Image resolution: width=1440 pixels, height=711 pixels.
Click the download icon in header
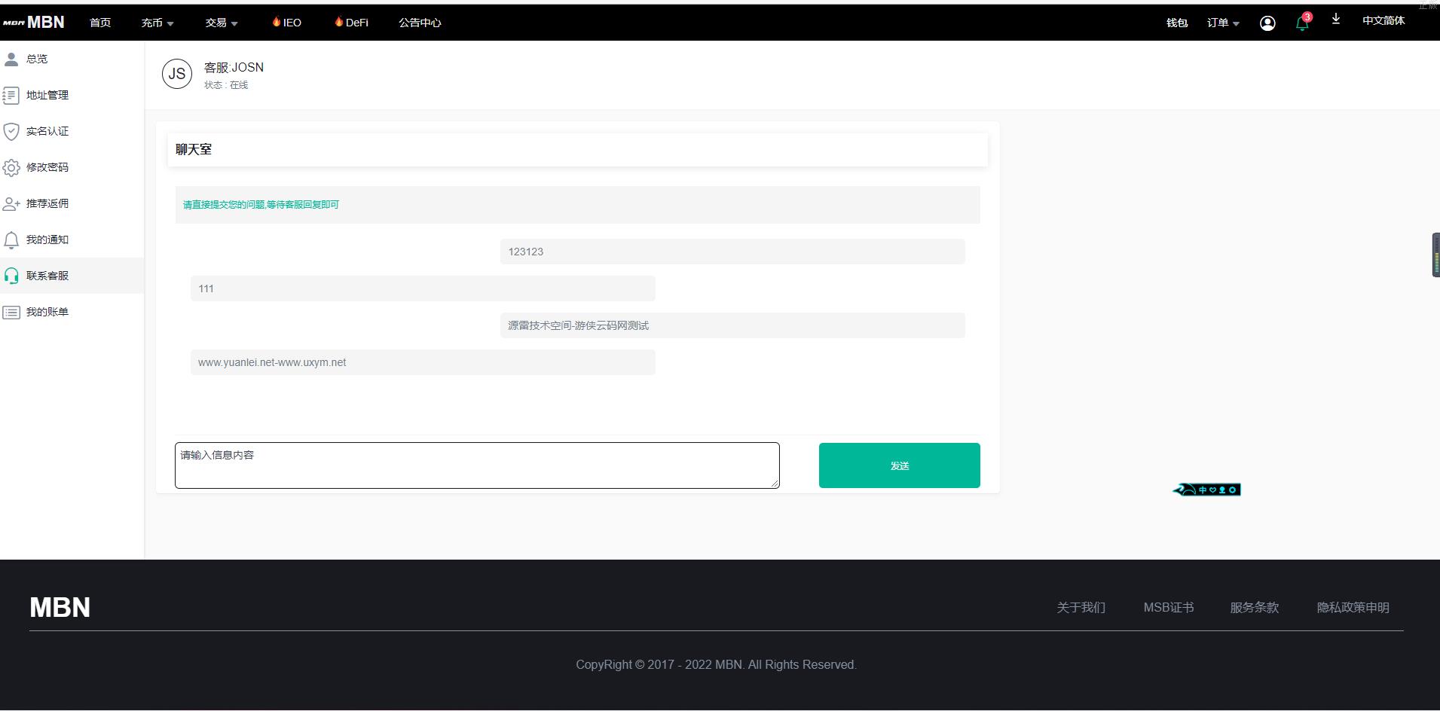pos(1335,20)
